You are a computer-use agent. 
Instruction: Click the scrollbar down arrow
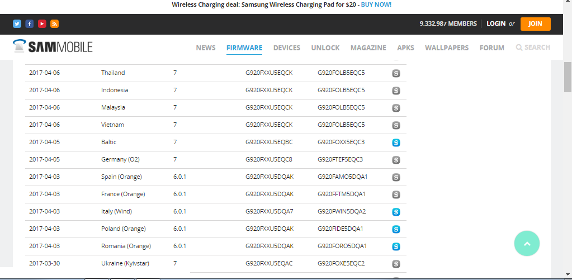[x=568, y=274]
